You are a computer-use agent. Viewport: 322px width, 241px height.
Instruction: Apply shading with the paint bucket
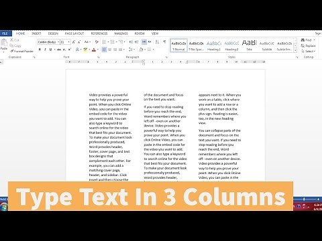coord(141,50)
